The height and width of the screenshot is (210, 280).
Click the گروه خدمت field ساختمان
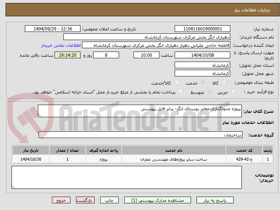140,135
